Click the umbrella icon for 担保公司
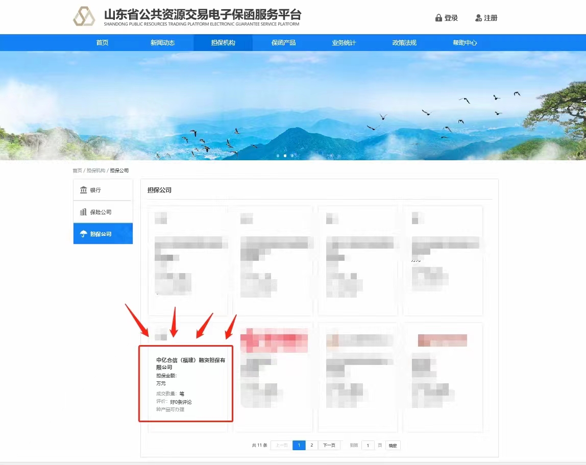 (x=83, y=234)
